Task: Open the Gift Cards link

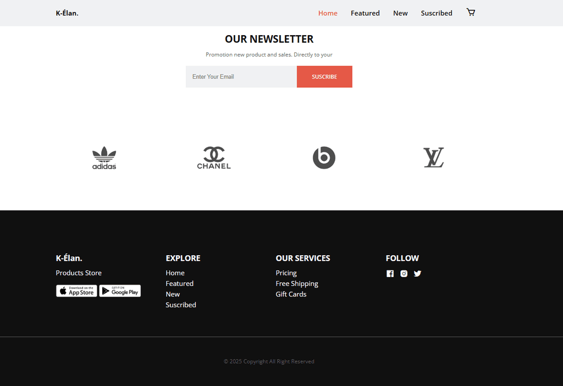Action: coord(291,294)
